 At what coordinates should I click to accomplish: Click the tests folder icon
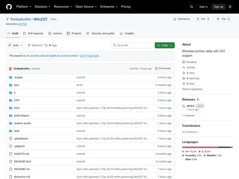tap(10, 131)
